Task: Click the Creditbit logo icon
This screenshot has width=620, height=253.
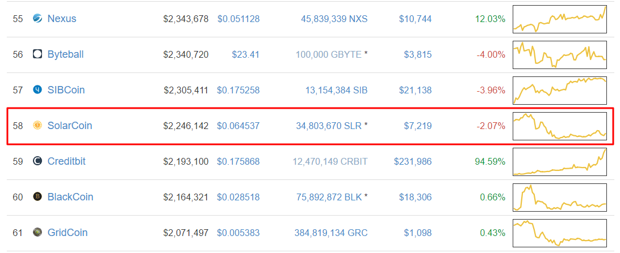Action: [37, 161]
